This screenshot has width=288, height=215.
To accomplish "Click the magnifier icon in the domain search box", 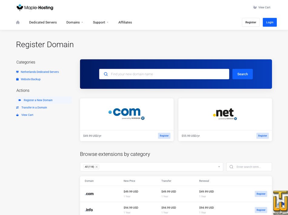I will coord(106,74).
